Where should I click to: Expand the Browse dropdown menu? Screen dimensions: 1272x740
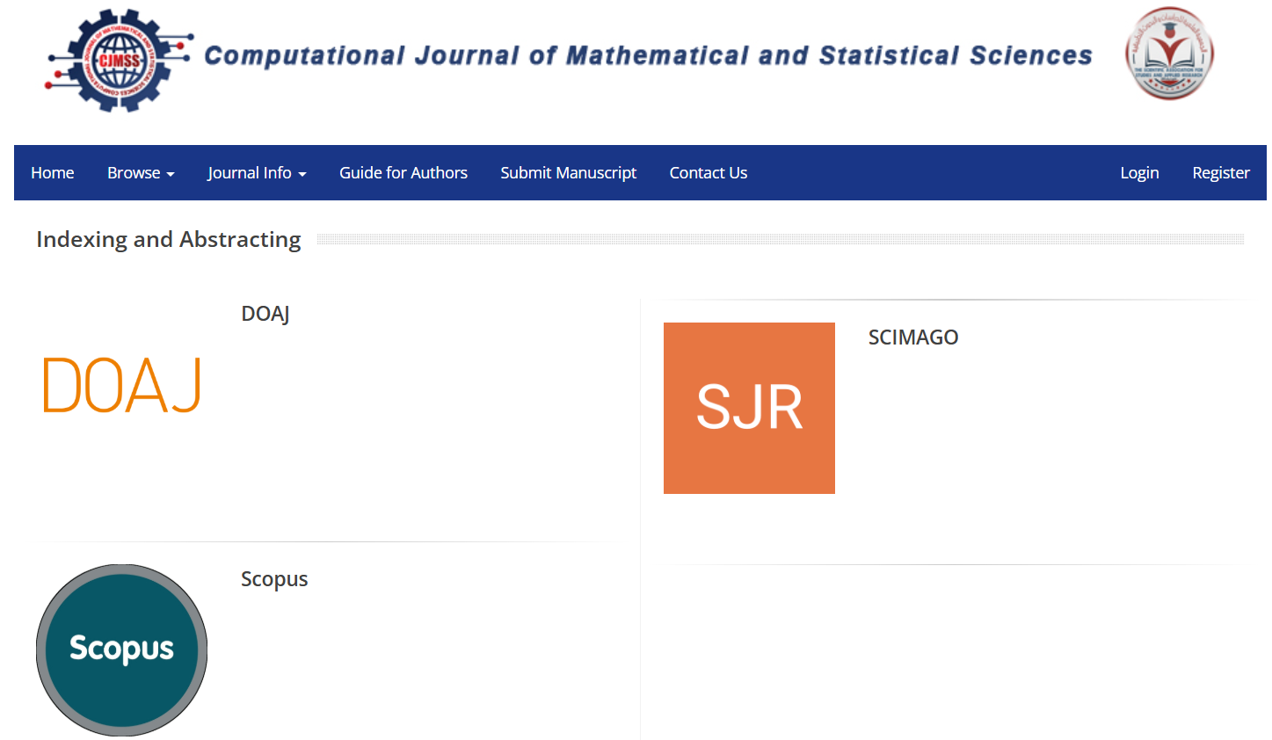pos(141,173)
